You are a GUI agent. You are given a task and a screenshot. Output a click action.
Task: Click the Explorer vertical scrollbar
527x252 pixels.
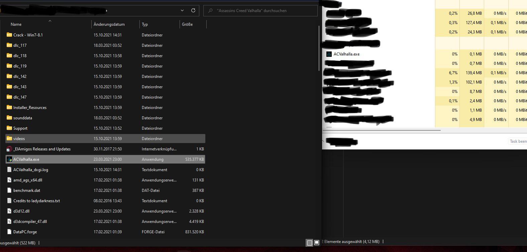point(319,48)
